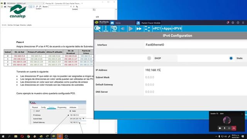Go to the >PC1 breadcrumb

[x=157, y=29]
